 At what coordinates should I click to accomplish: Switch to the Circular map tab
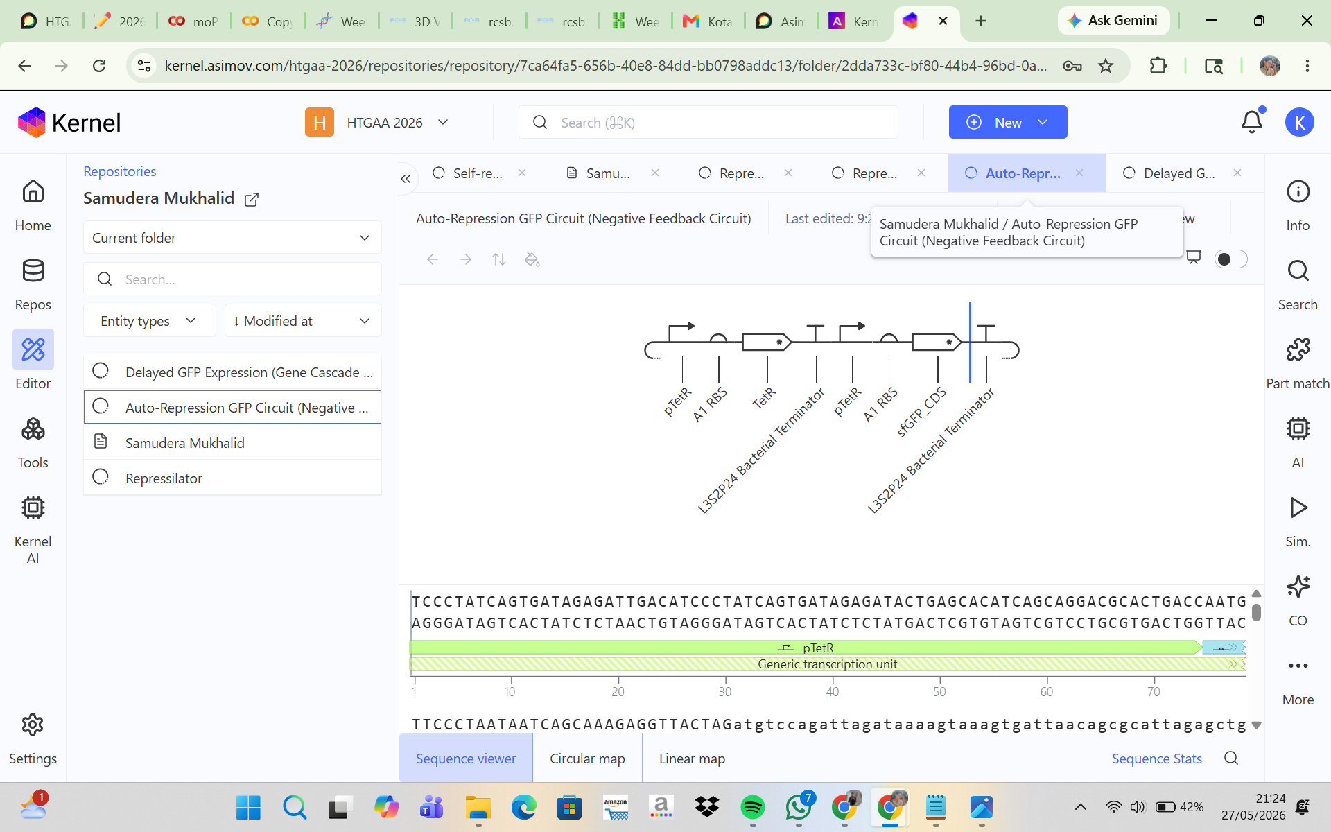click(587, 759)
